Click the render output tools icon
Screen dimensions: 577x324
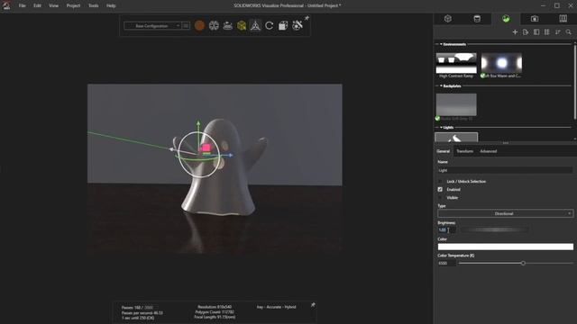[283, 25]
